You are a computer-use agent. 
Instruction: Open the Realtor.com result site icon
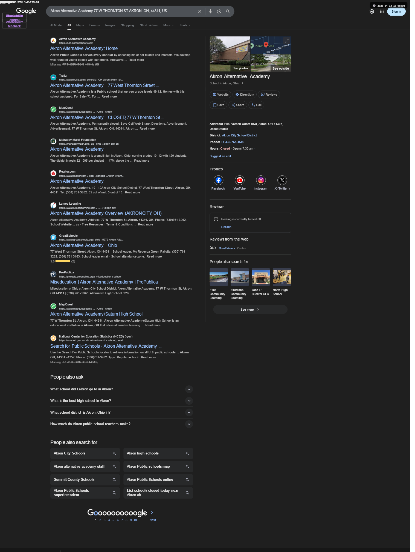point(54,173)
